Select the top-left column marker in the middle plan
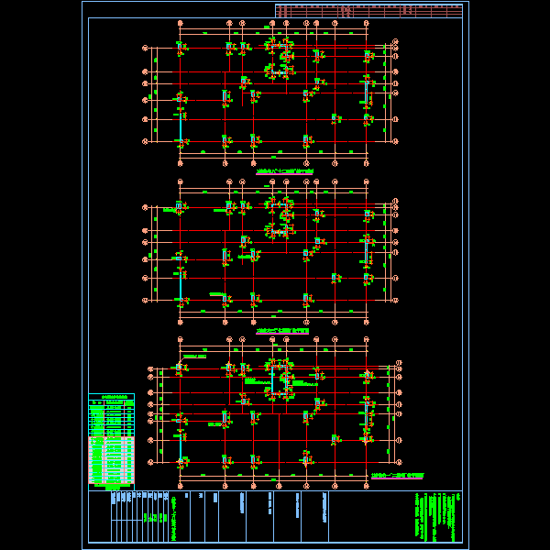Screen dimensions: 550x550 (x=180, y=206)
